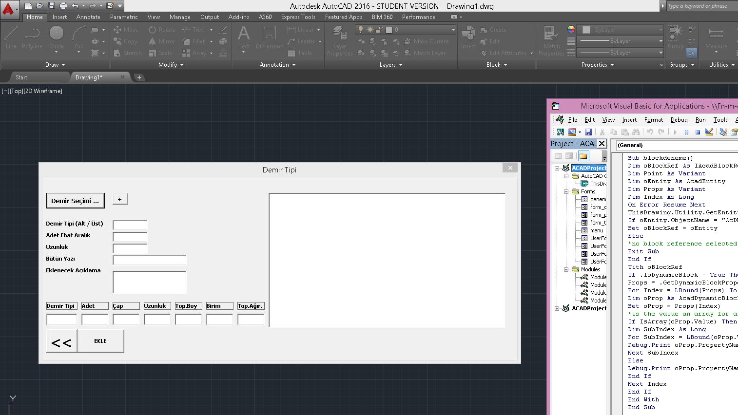Switch to the Parametric ribbon tab
Viewport: 738px width, 415px height.
coord(124,17)
